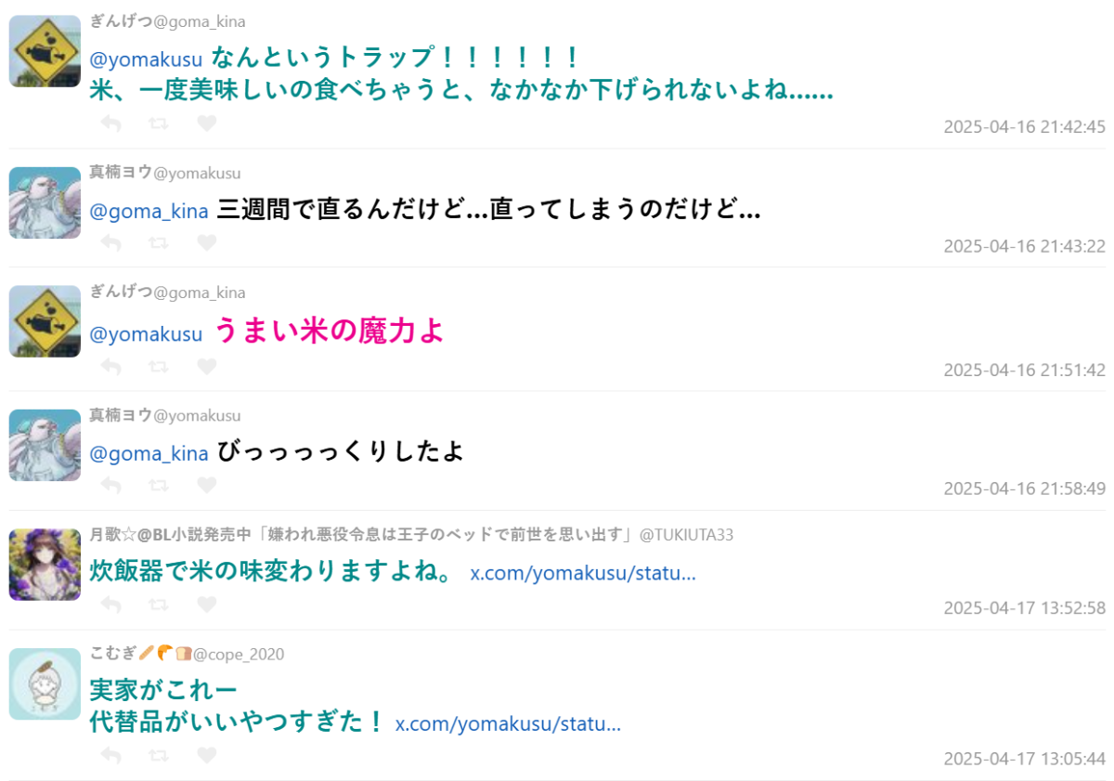This screenshot has width=1114, height=781.
Task: Open the こむぎ profile avatar
Action: click(45, 683)
